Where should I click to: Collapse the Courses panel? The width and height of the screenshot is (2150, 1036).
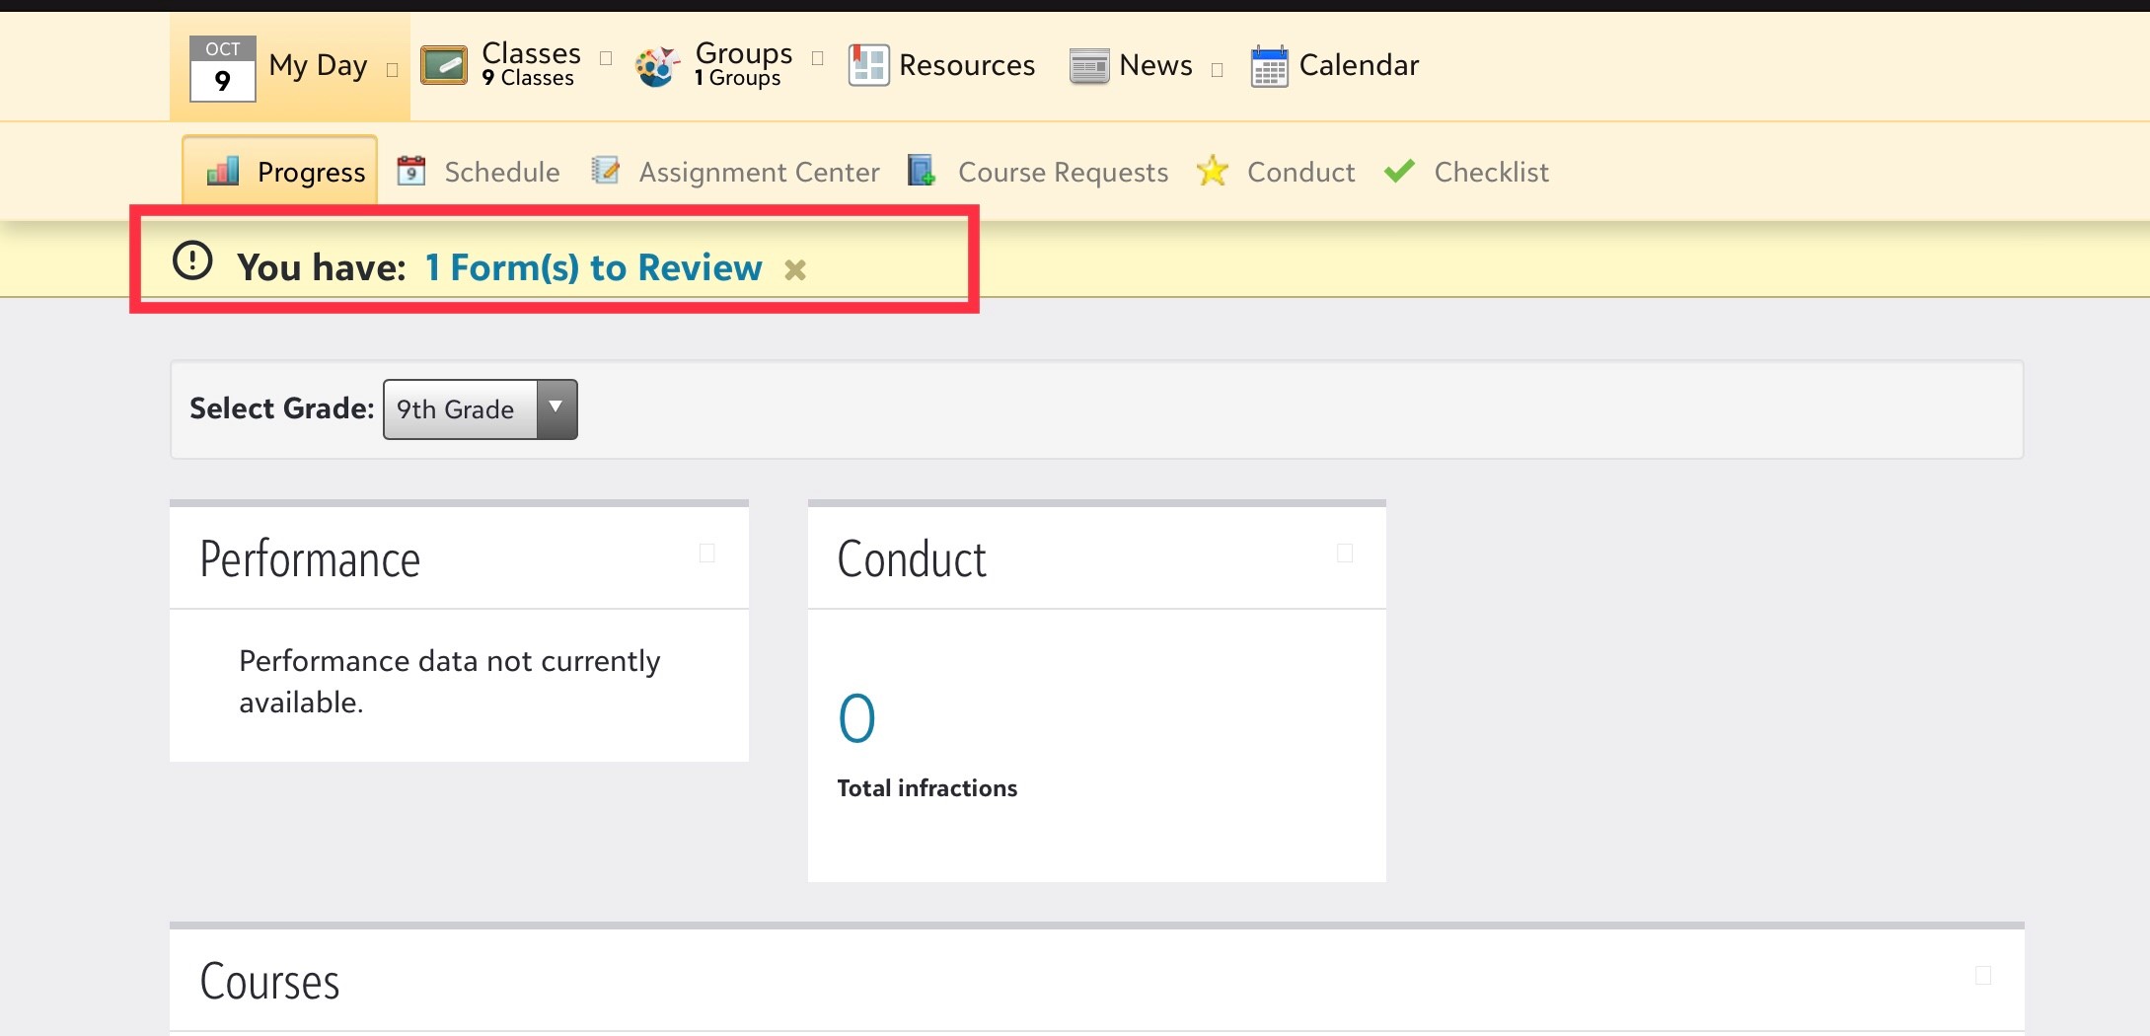pos(1983,975)
